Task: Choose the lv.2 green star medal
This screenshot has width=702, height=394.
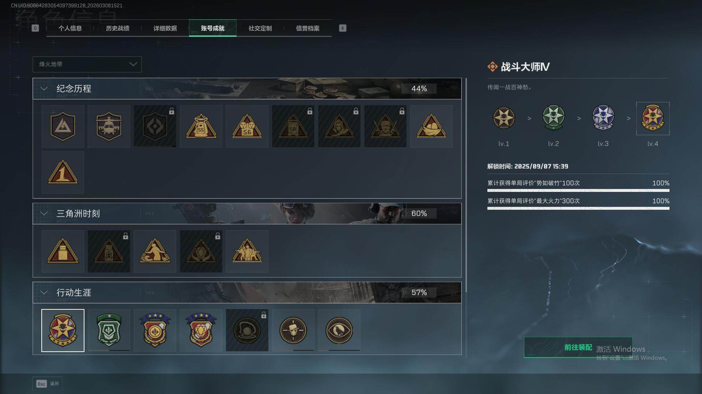Action: (x=553, y=118)
